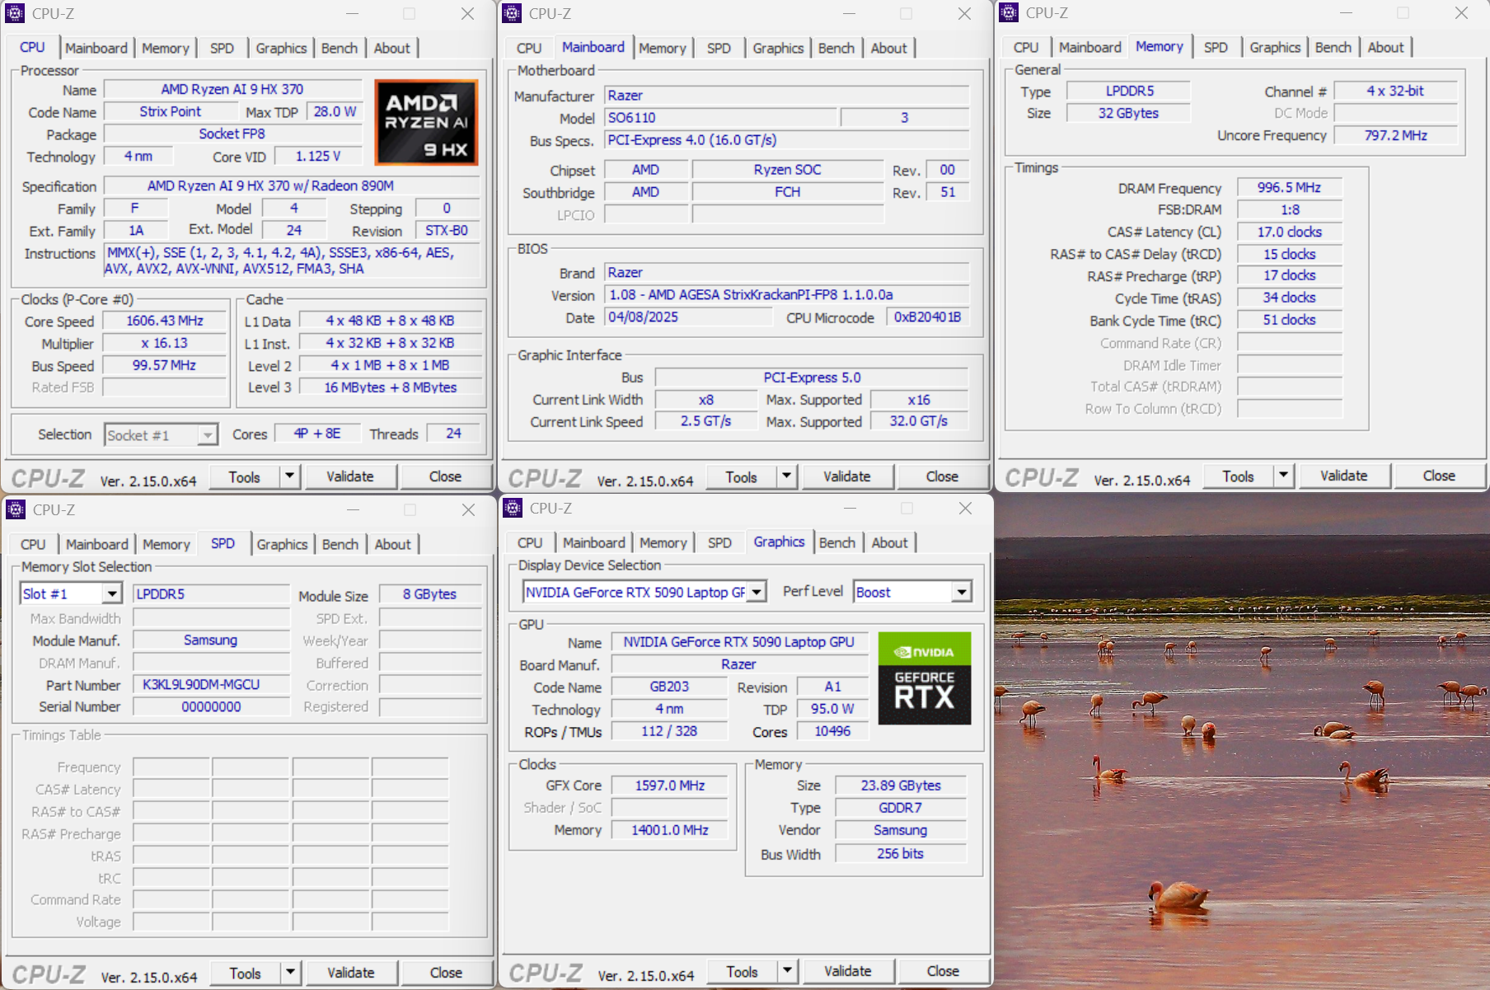Click the CPU-Z app icon in the CPU window title bar
This screenshot has height=990, width=1490.
(x=15, y=13)
